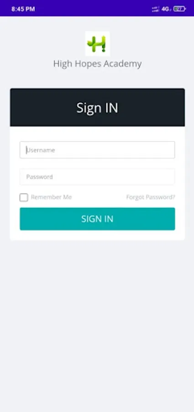Open the Forgot Password? link

(151, 197)
